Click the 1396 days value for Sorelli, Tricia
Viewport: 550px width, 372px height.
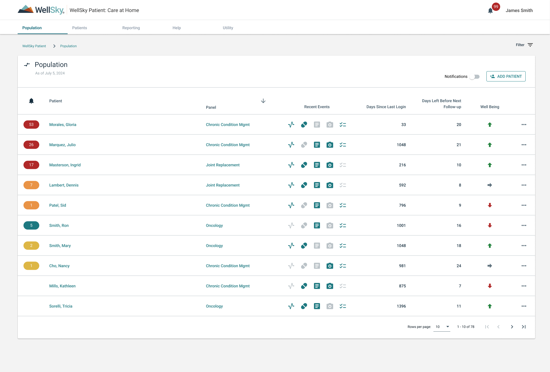click(401, 306)
